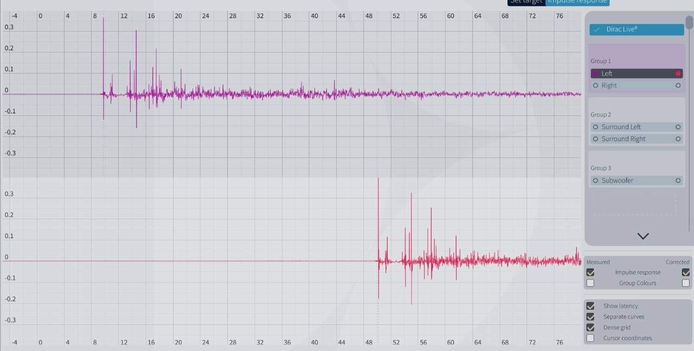
Task: Click the Measured column header
Action: coord(598,262)
